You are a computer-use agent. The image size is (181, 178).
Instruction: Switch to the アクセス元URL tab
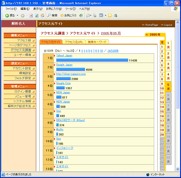coord(74,42)
